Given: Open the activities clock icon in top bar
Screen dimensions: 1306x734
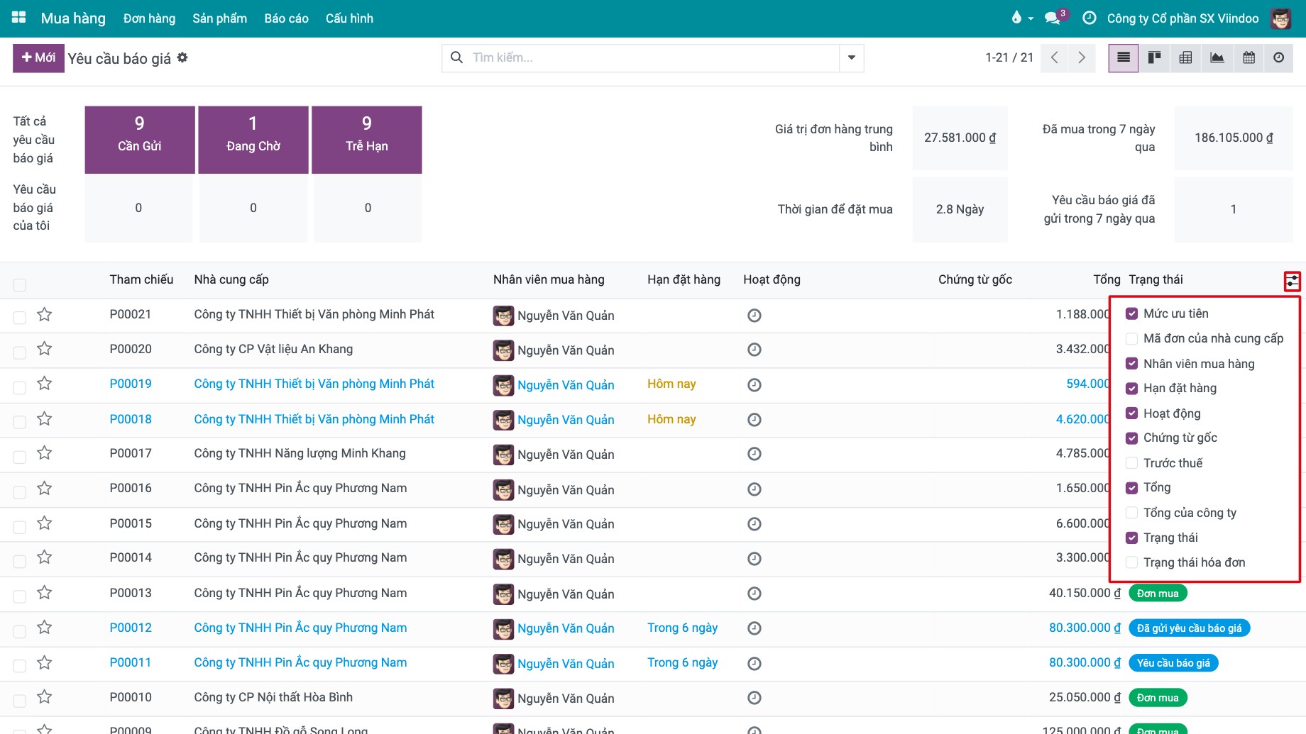Looking at the screenshot, I should click(x=1090, y=18).
